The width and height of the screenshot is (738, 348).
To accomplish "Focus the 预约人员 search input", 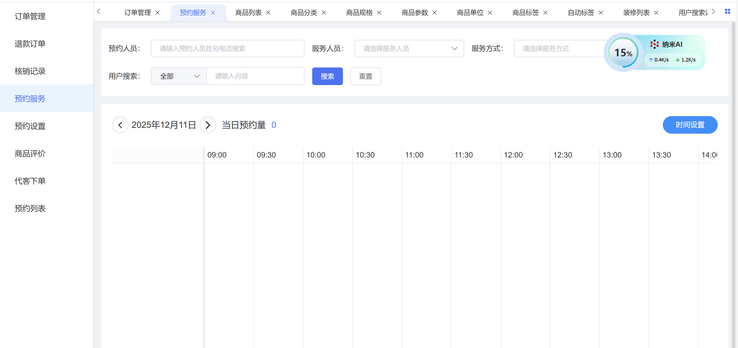I will (227, 49).
